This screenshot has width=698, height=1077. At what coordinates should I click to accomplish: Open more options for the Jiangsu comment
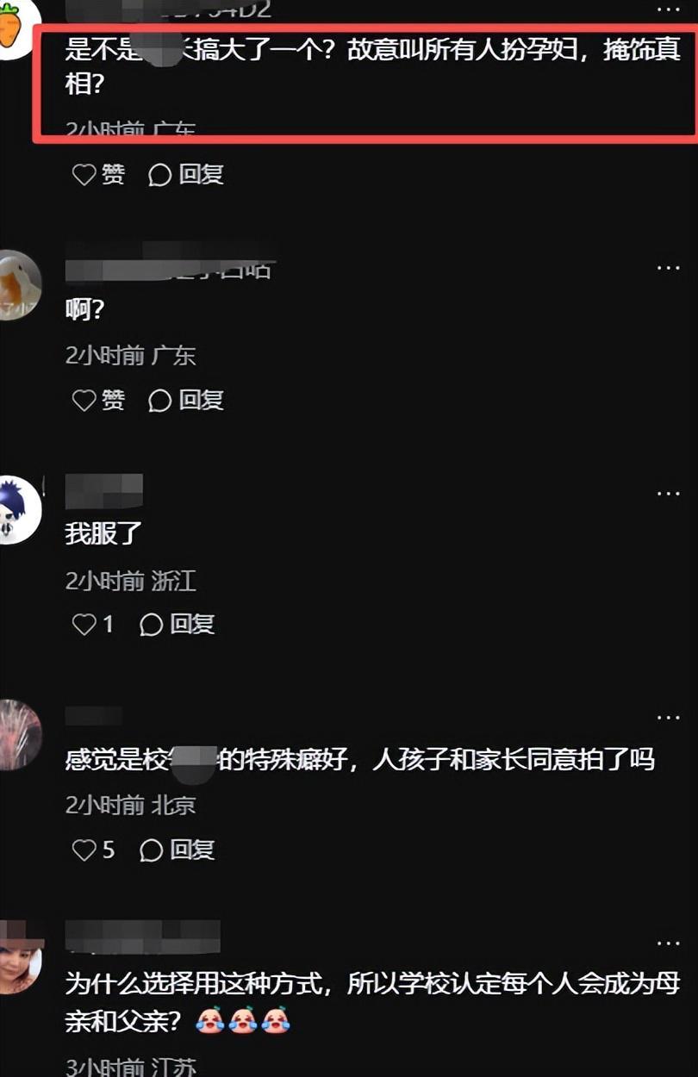669,943
